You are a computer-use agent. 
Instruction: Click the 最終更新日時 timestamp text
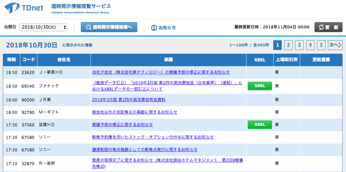[272, 27]
